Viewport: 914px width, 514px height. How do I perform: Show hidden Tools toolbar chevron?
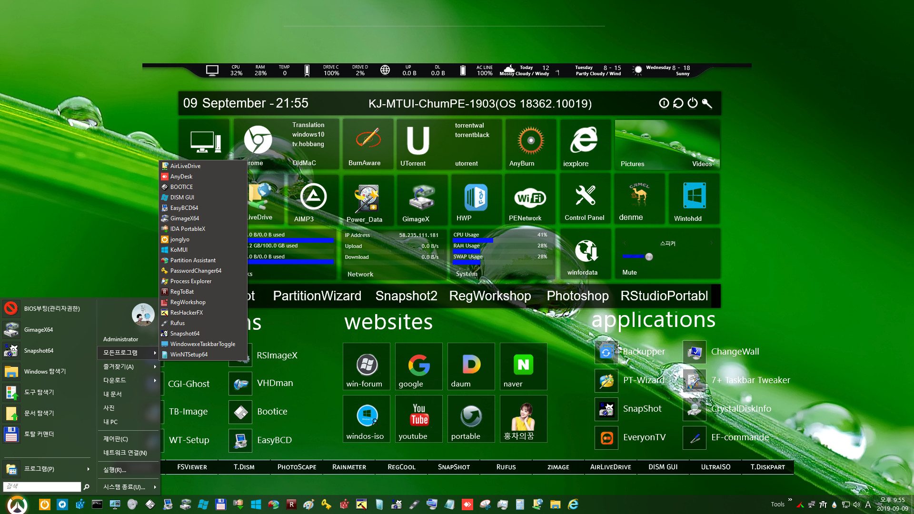790,500
